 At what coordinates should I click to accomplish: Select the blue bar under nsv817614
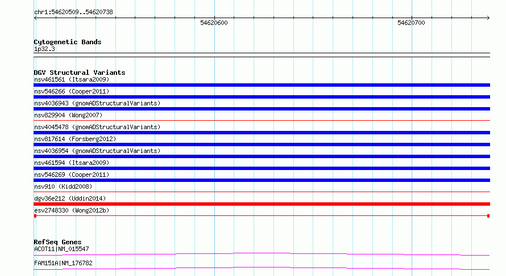(262, 145)
